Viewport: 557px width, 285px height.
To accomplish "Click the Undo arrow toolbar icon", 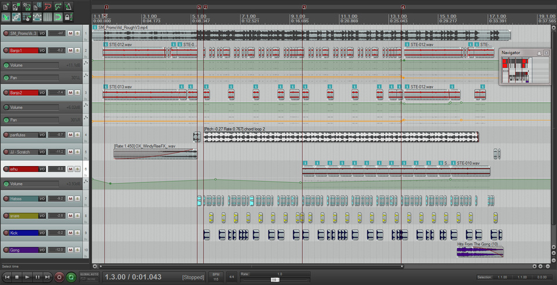I will click(47, 6).
